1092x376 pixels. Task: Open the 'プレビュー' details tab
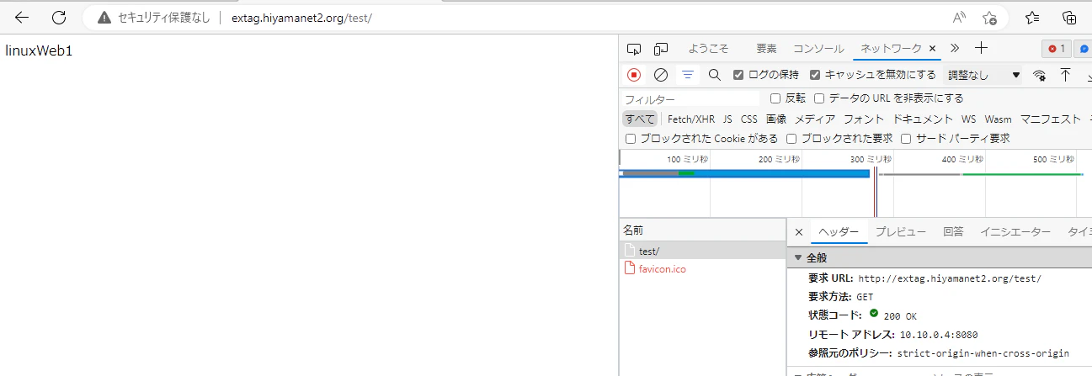[900, 232]
